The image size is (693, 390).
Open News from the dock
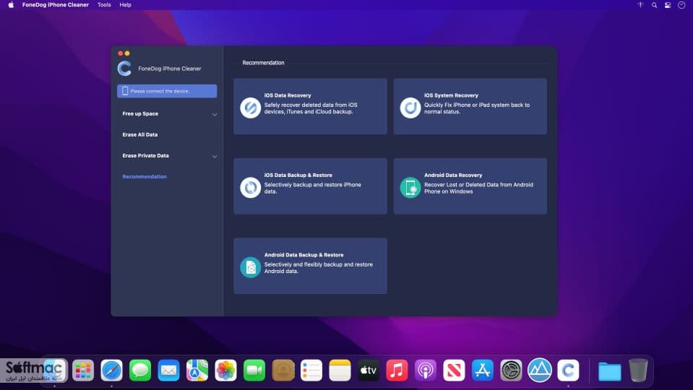(x=454, y=370)
